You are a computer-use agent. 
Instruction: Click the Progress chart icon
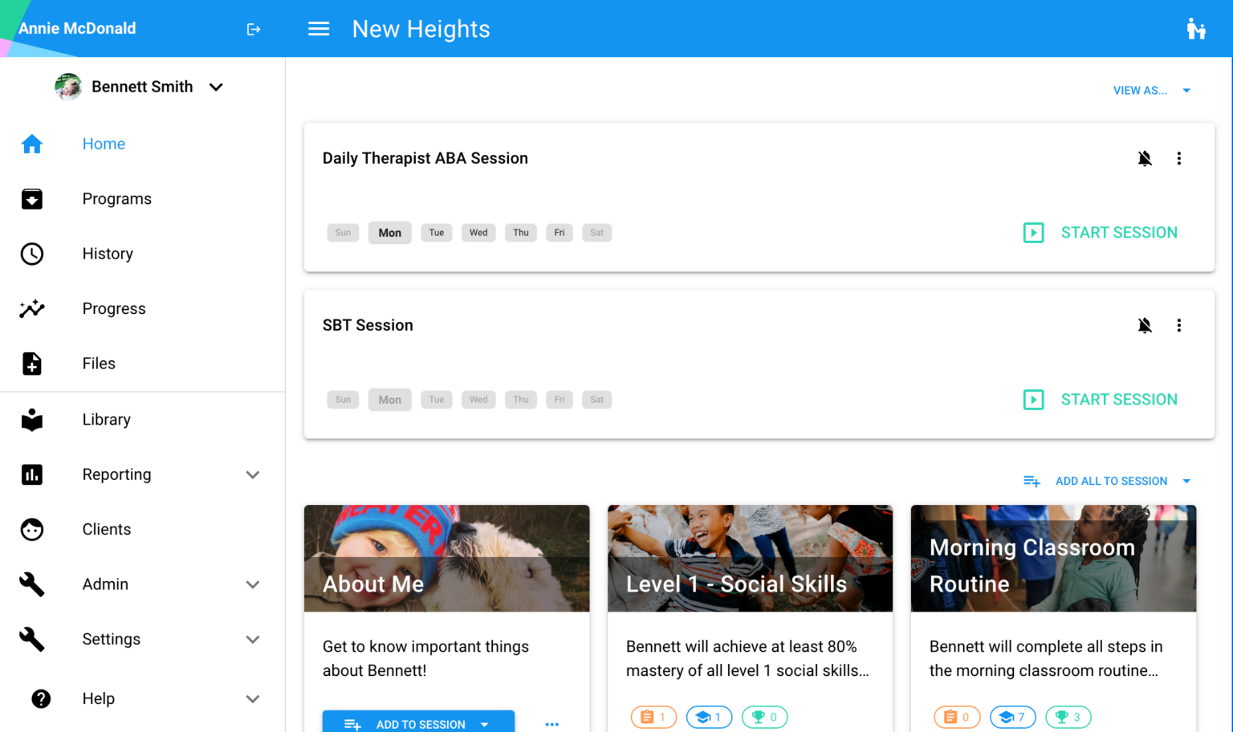coord(32,309)
